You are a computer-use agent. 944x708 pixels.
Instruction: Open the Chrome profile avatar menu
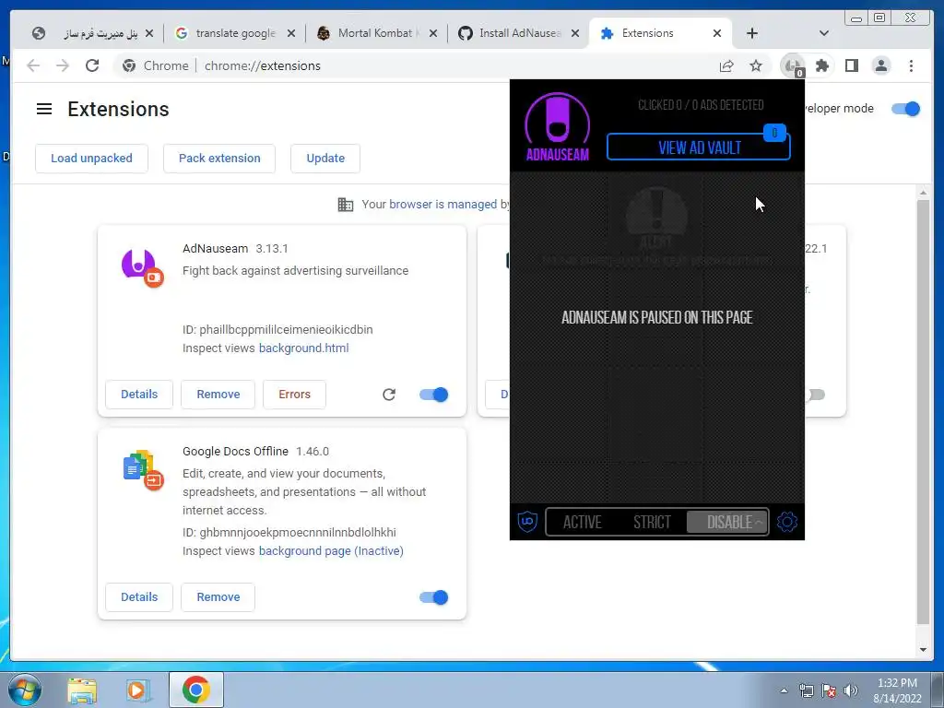tap(880, 65)
